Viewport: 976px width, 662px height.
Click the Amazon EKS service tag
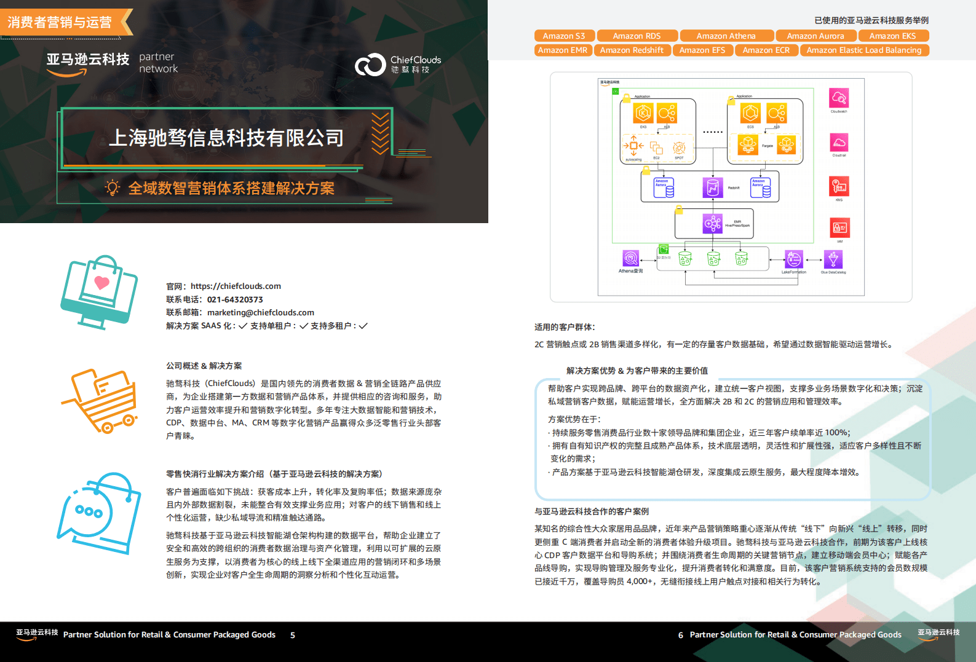893,36
